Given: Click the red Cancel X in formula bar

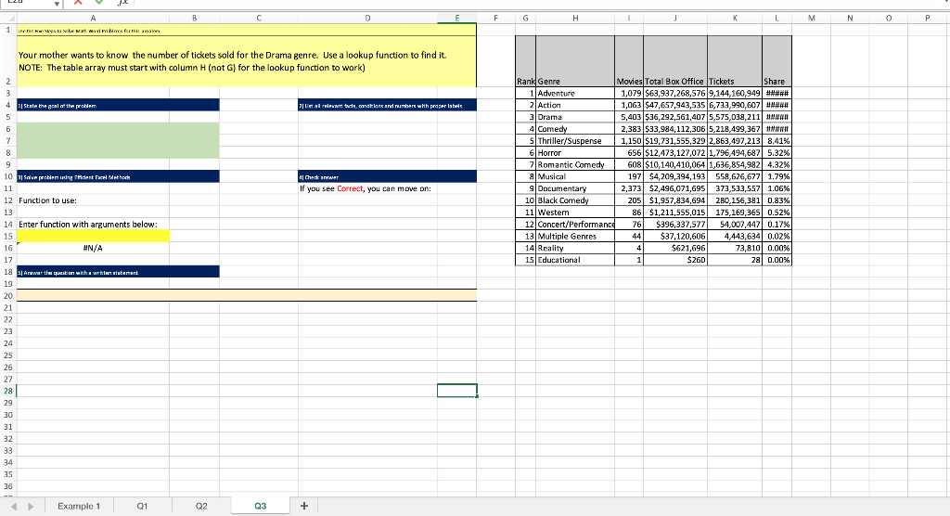Looking at the screenshot, I should [x=78, y=3].
